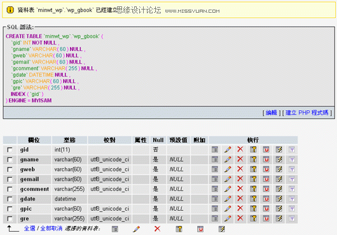337x235 pixels.
Task: Tick the checkbox for gcomment row
Action: tap(10, 189)
